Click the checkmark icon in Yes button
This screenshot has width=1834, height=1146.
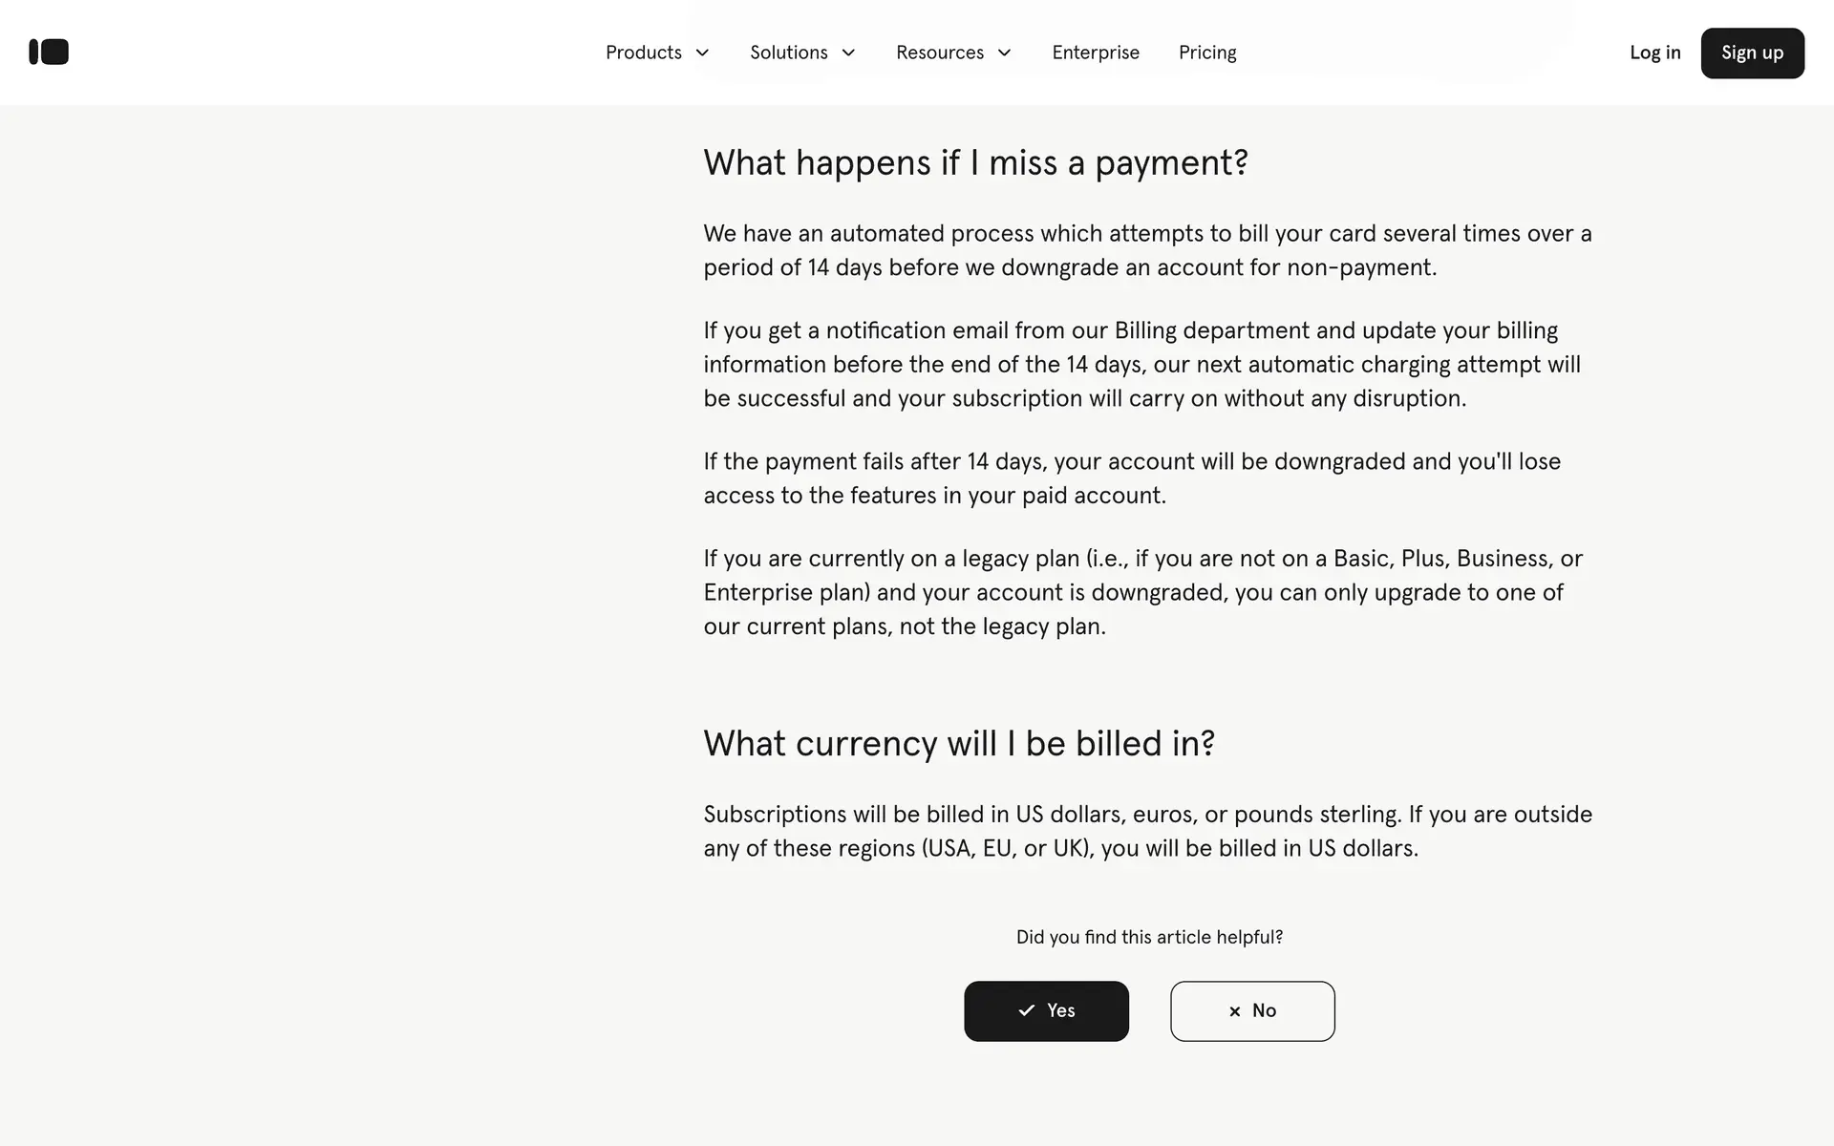click(1026, 1010)
